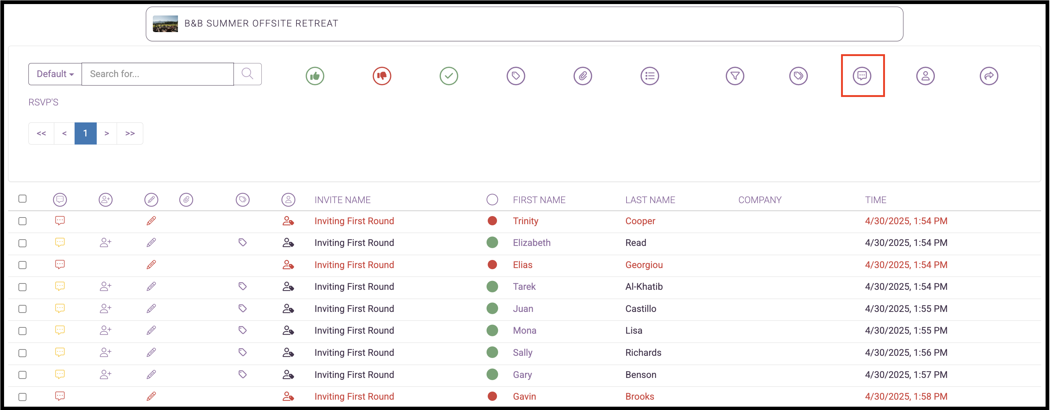Open the filter funnel icon
Image resolution: width=1050 pixels, height=410 pixels.
735,76
